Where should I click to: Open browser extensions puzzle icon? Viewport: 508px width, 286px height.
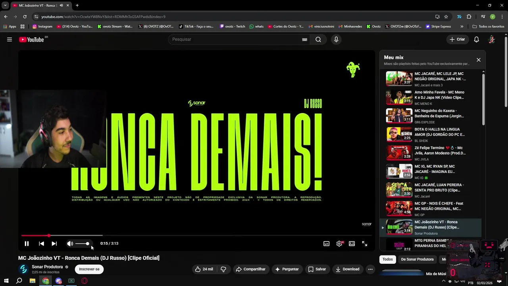[469, 17]
